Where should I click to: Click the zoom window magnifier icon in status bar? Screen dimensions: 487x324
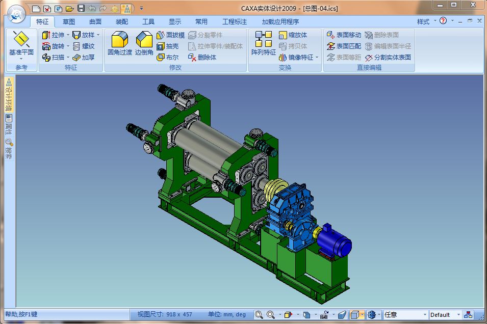[x=271, y=315]
